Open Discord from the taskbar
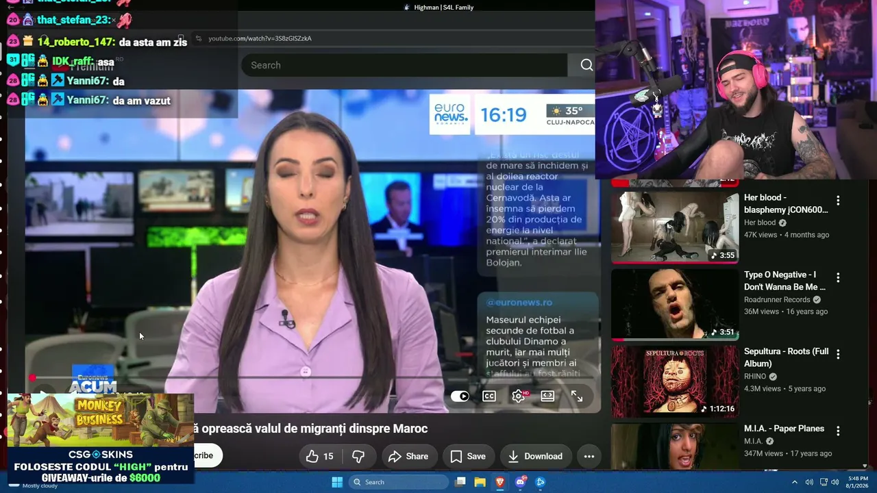The height and width of the screenshot is (493, 877). 521,482
